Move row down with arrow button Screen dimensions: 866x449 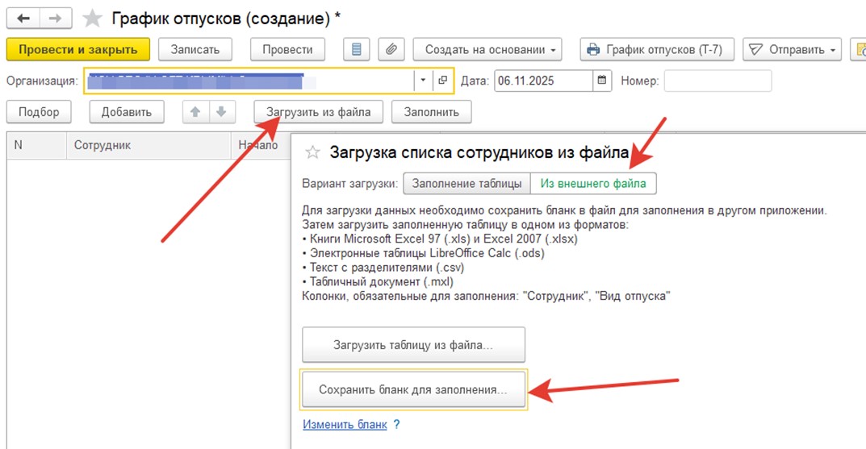pos(221,112)
